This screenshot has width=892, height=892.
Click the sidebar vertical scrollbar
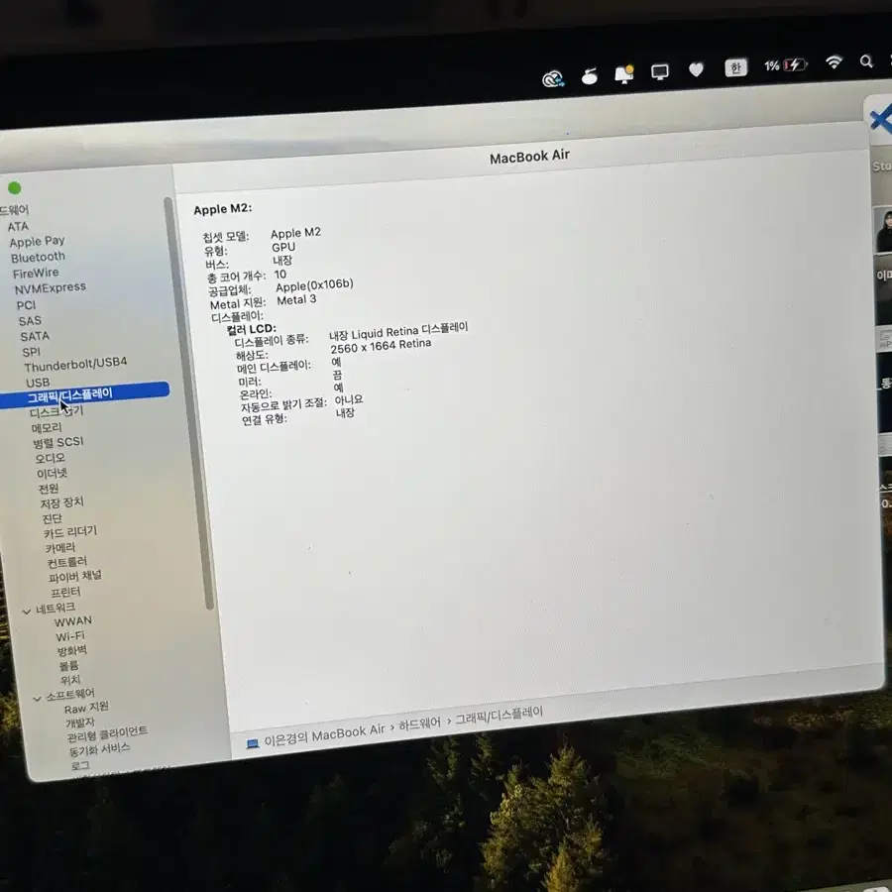189,403
